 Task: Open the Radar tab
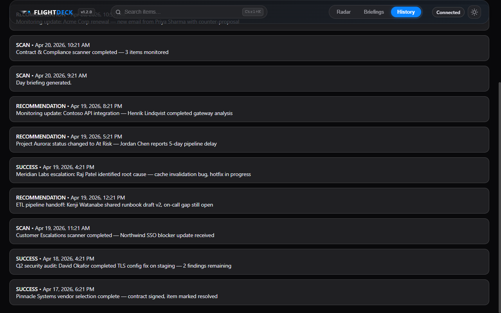[x=344, y=12]
